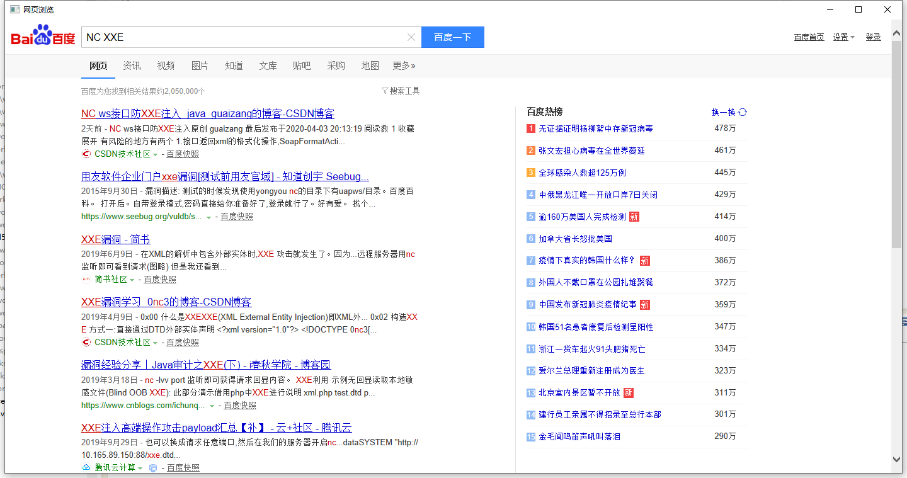Image resolution: width=907 pixels, height=478 pixels.
Task: Switch to the 文库 tab
Action: [268, 65]
